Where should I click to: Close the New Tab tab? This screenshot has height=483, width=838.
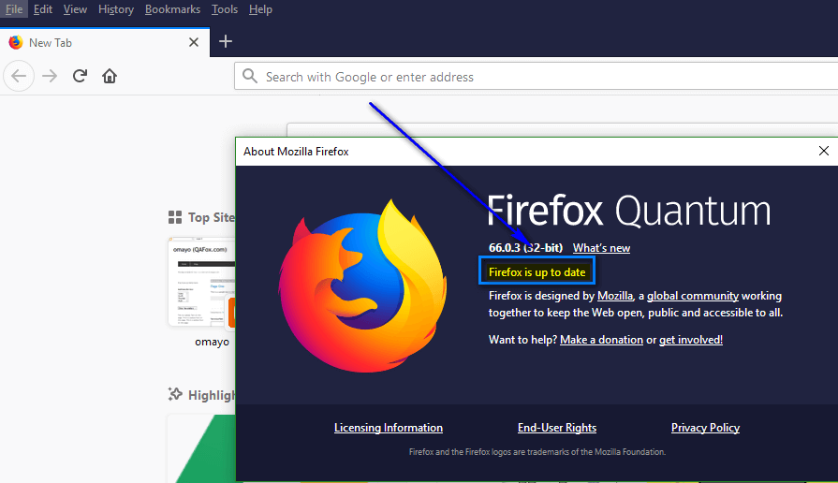[194, 42]
